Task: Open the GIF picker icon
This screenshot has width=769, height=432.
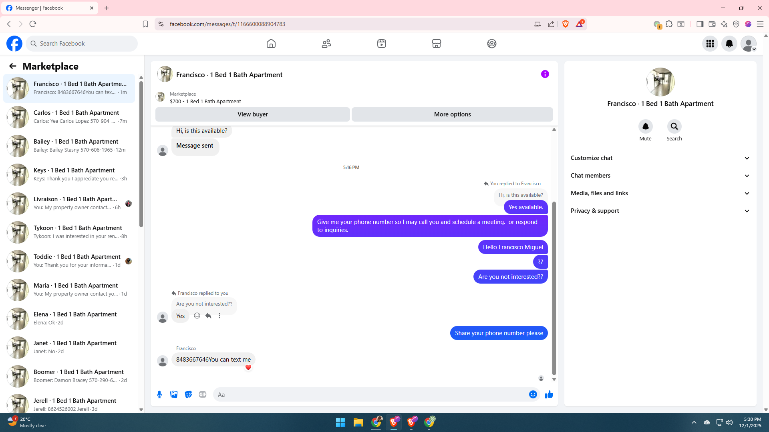Action: tap(203, 394)
